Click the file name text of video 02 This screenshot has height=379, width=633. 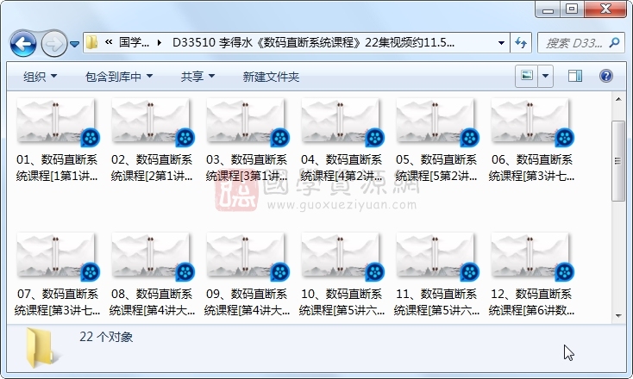click(152, 168)
